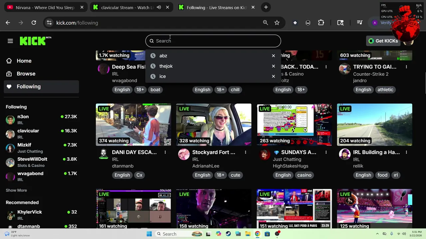This screenshot has height=239, width=426.
Task: Remove 'abz' from recent searches
Action: 273,56
